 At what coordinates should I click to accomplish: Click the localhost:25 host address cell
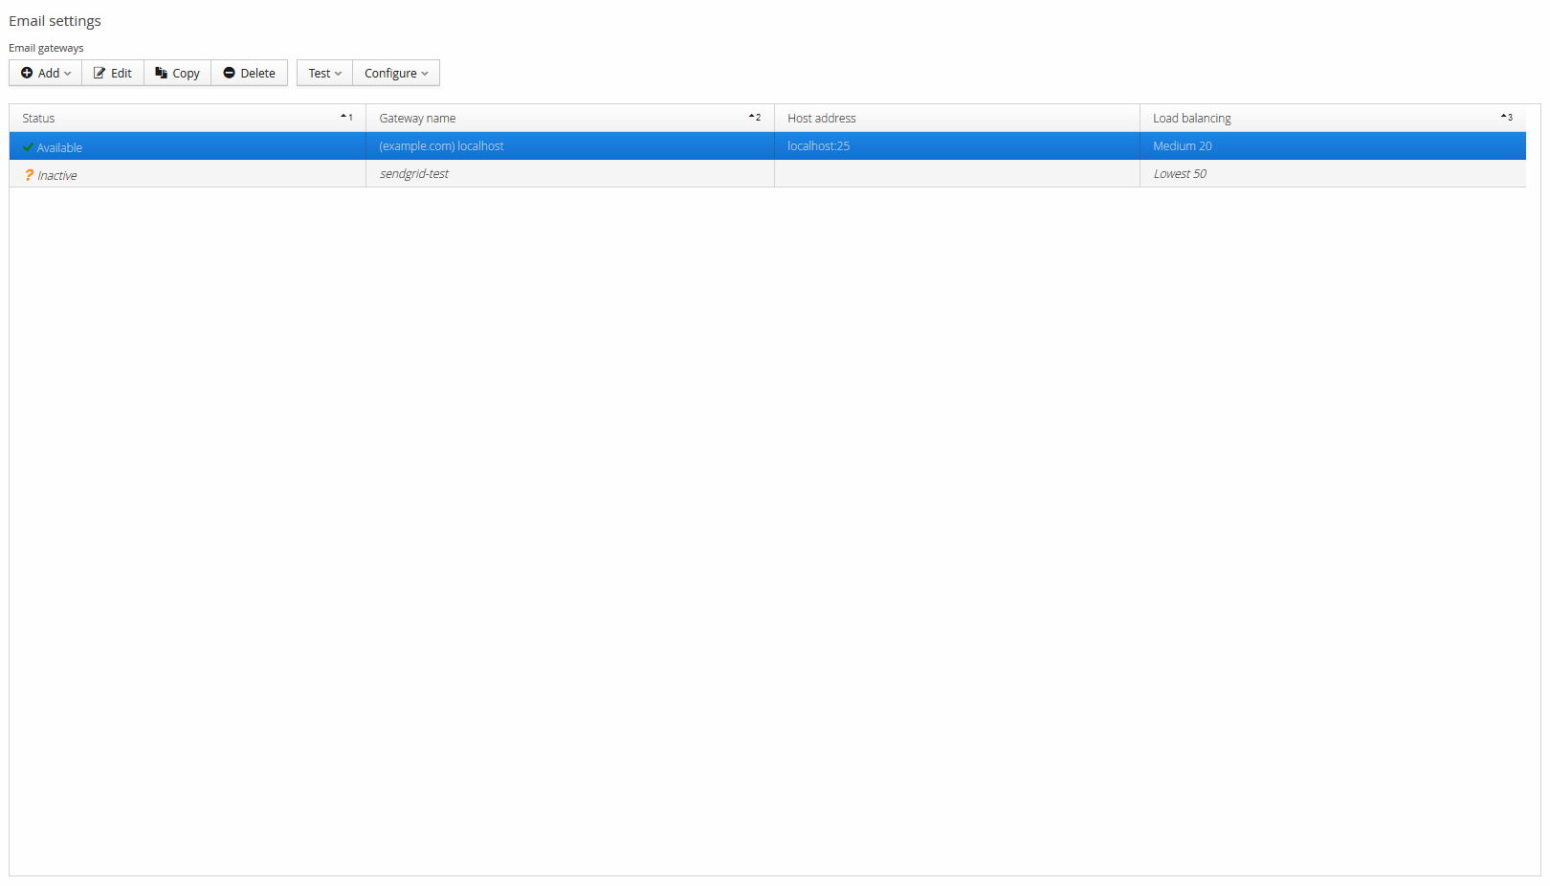click(x=818, y=146)
